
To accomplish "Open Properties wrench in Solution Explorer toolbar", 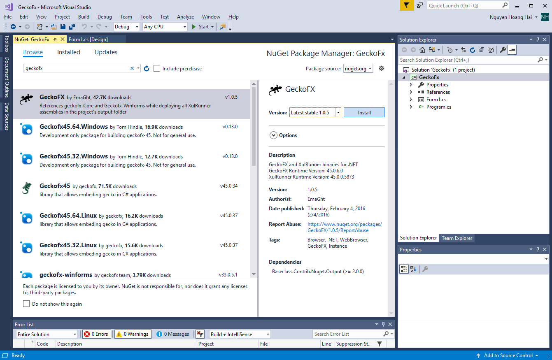I will (503, 50).
